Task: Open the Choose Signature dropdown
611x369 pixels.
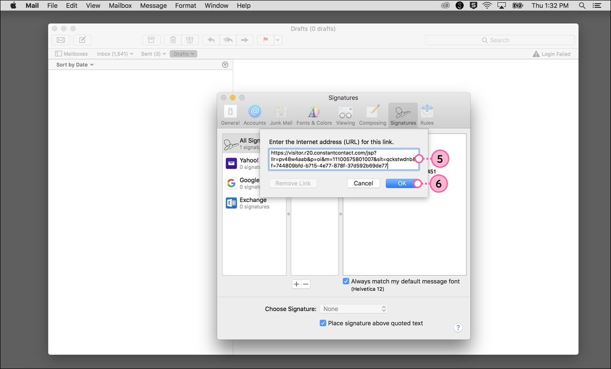Action: point(354,309)
